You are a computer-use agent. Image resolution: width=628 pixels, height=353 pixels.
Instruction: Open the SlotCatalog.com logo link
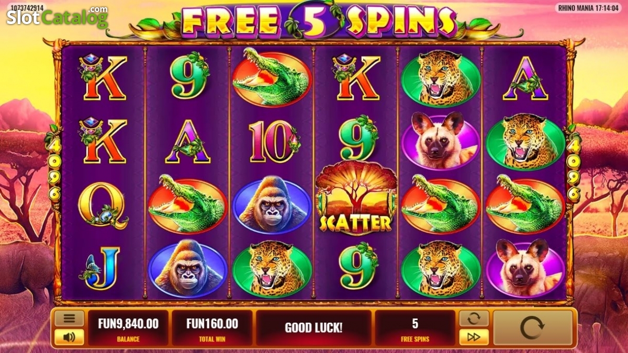(x=57, y=17)
